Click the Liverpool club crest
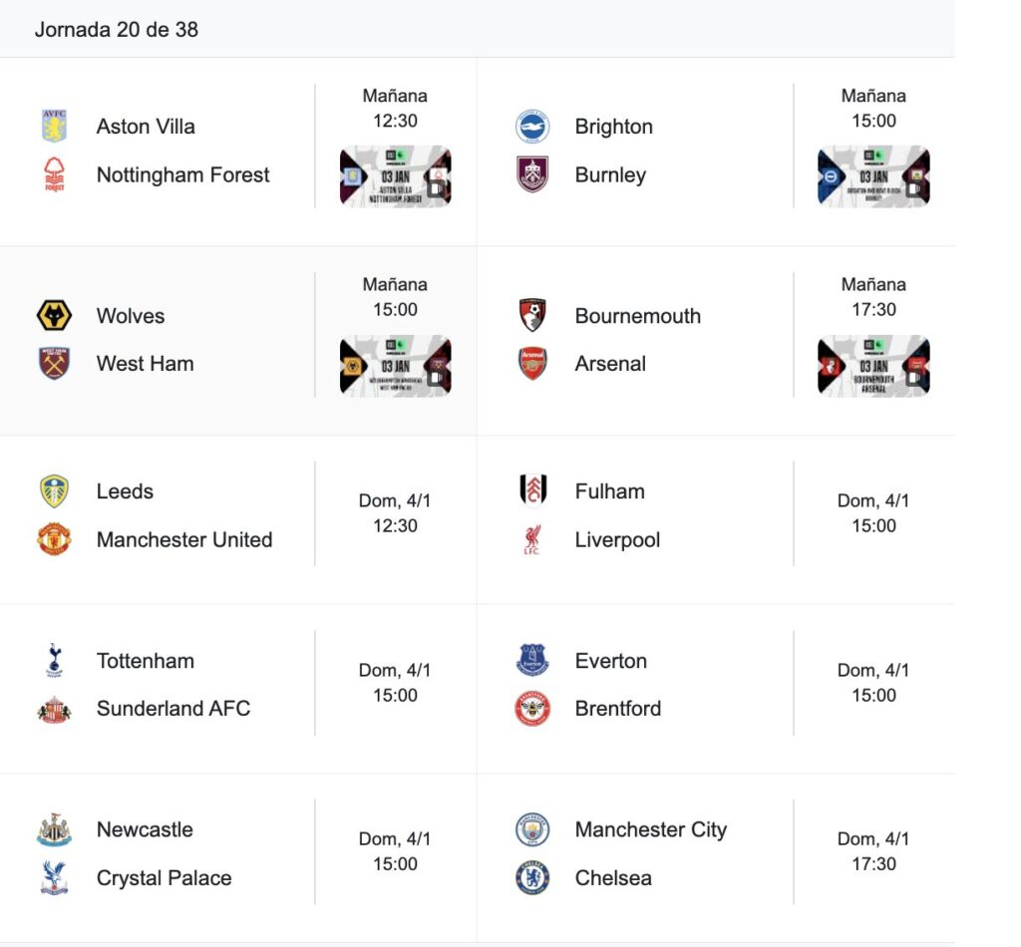Viewport: 1021px width, 947px height. coord(532,539)
